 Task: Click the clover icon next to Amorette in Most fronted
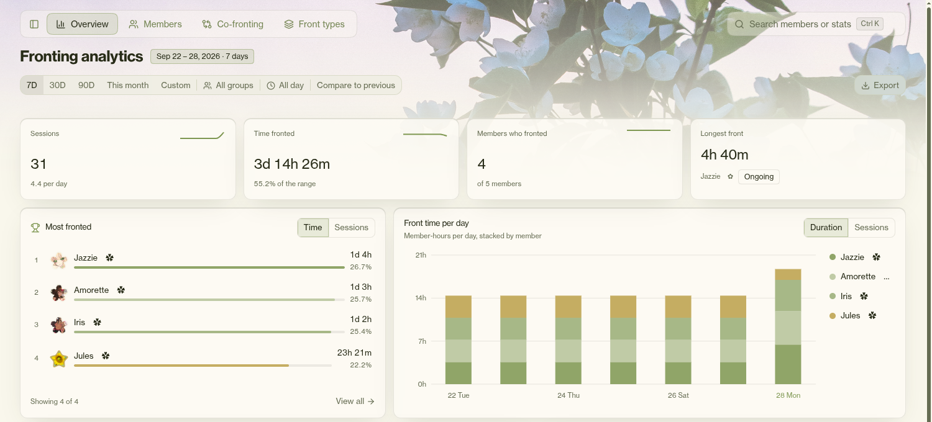121,290
